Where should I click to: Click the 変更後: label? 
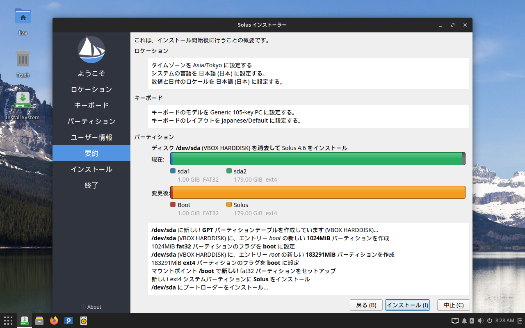161,193
